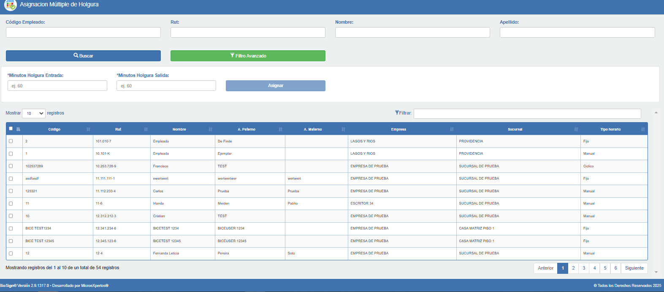Check the row for BICE TEST1234
Viewport: 664px width, 292px height.
[x=11, y=229]
